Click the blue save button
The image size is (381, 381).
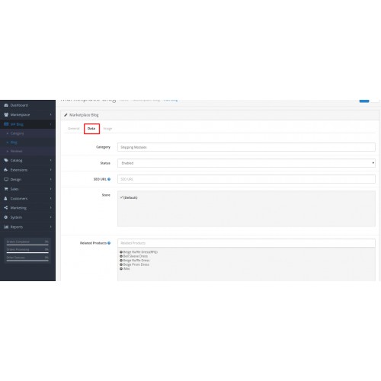point(364,101)
